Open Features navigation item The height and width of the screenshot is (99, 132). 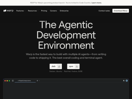click(x=20, y=11)
